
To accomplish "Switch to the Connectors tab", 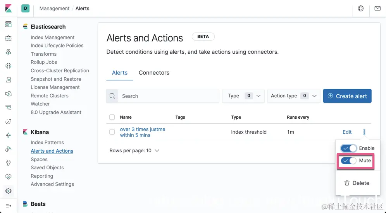I will click(x=154, y=73).
